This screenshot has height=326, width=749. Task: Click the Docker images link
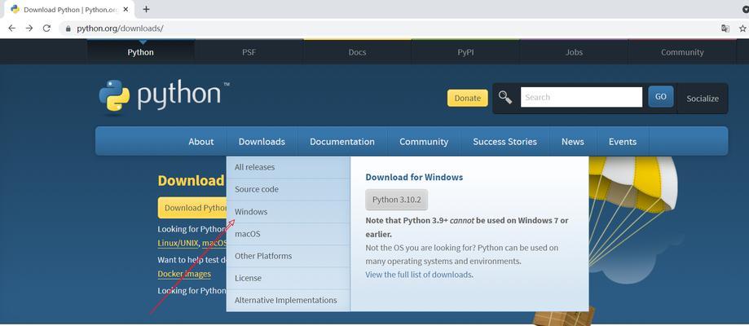pyautogui.click(x=184, y=274)
